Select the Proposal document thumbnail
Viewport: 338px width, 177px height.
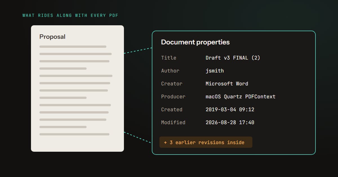coord(77,88)
